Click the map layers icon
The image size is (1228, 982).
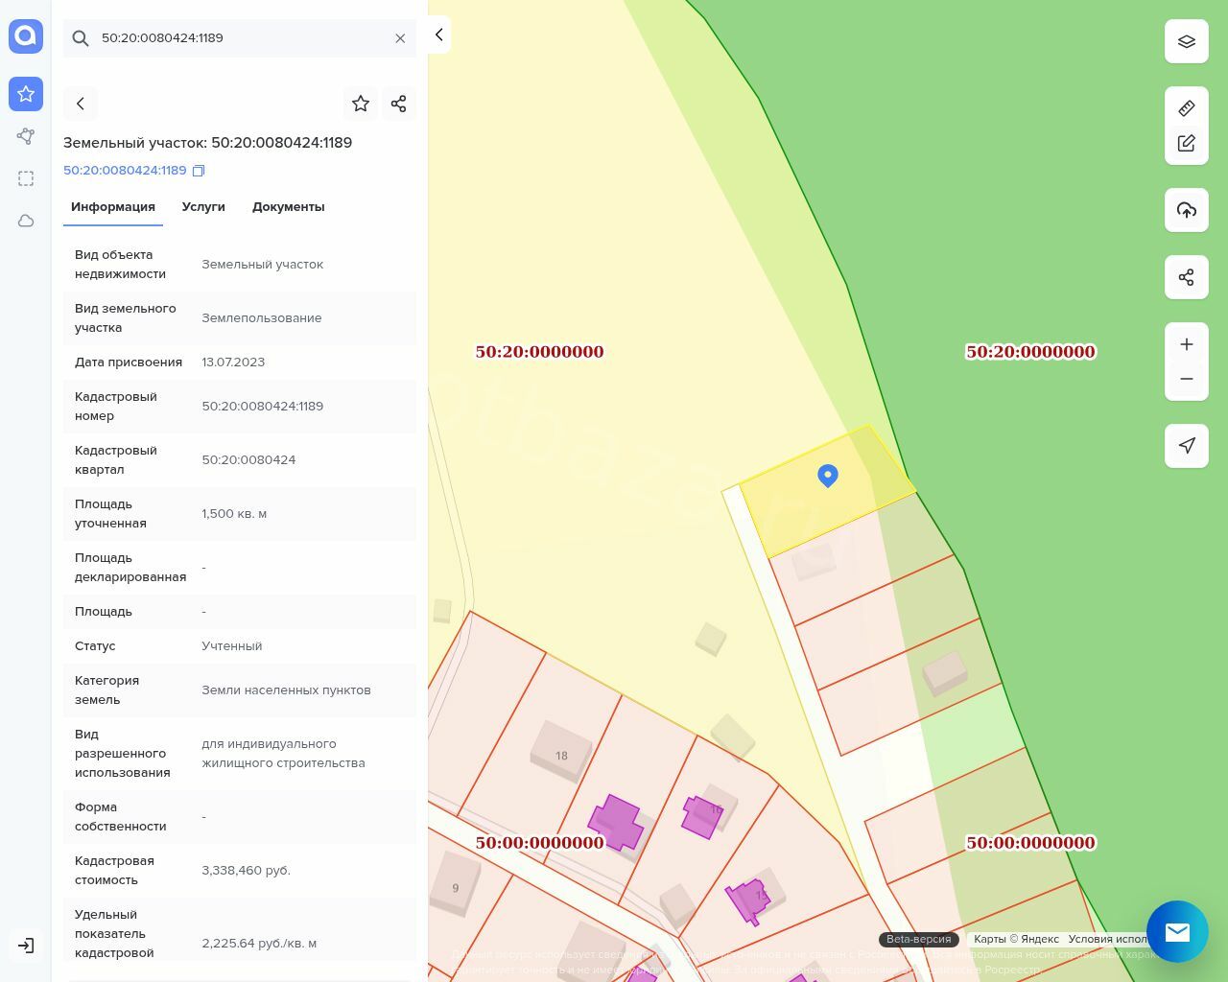point(1186,41)
